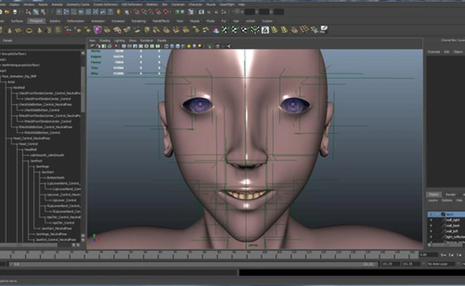This screenshot has height=286, width=465.
Task: Click the open scene folder icon
Action: coord(7,12)
